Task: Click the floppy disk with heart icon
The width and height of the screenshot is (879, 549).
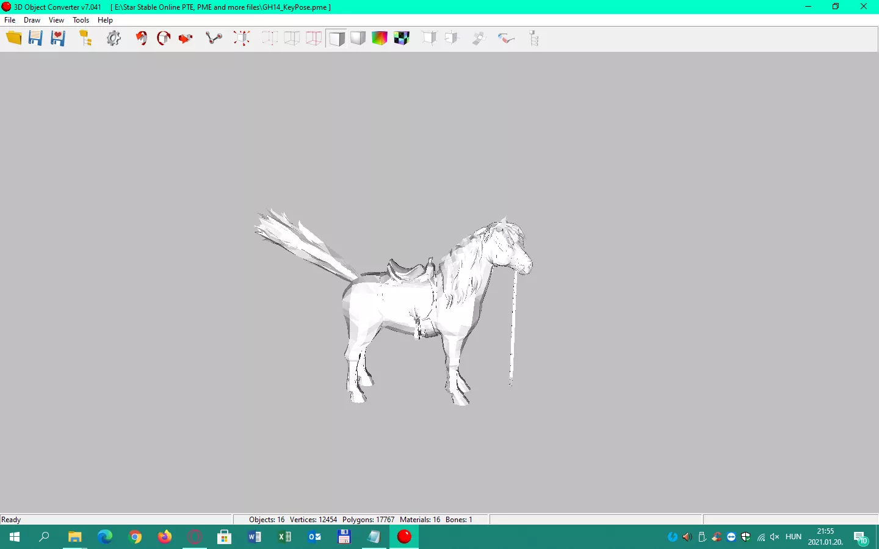Action: (x=58, y=38)
